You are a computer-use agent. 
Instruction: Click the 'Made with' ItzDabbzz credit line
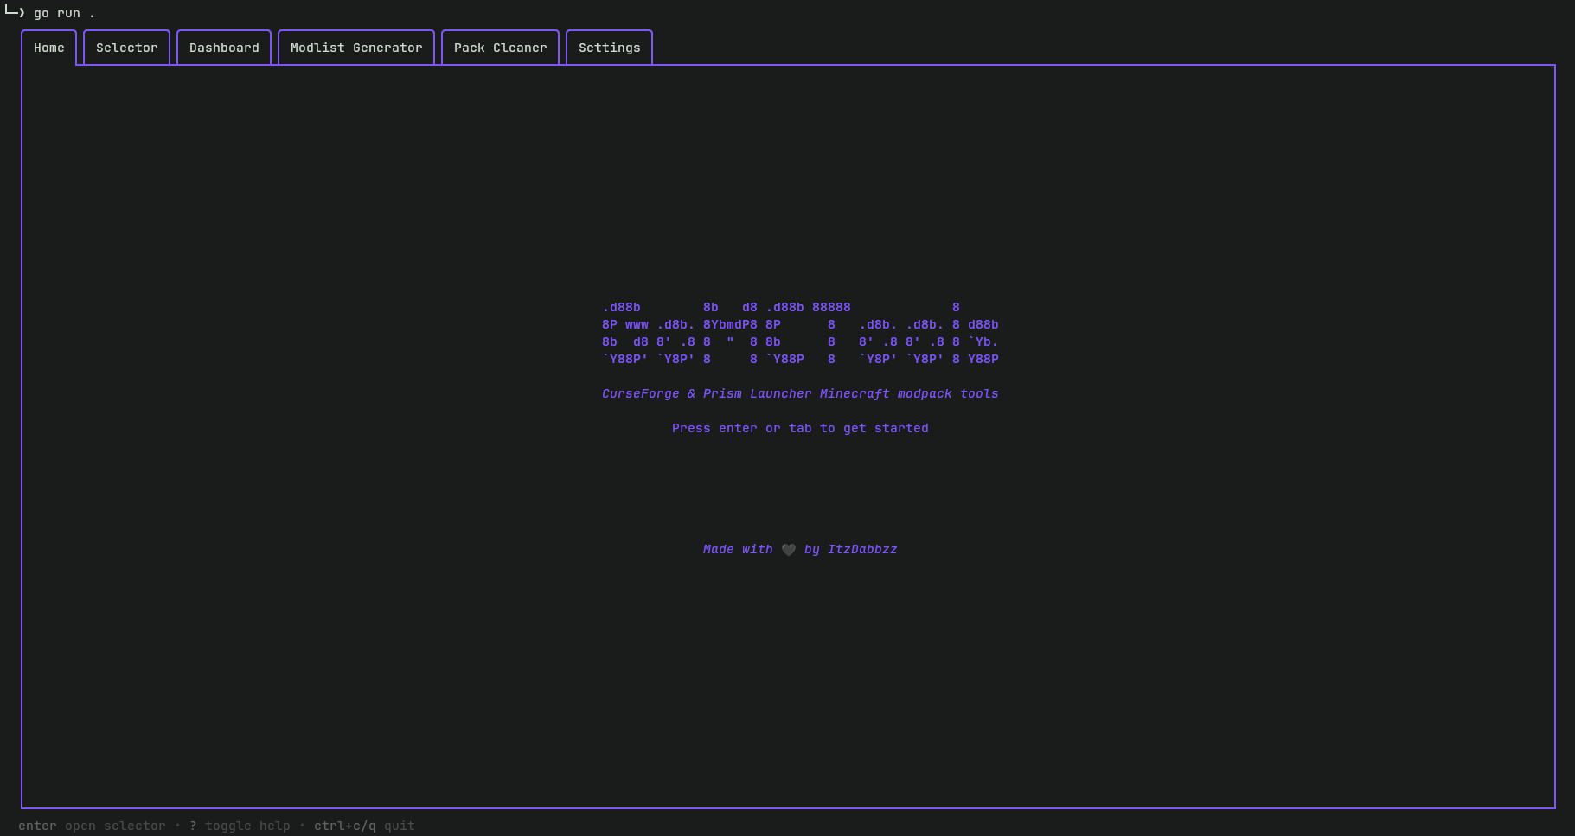pos(800,549)
